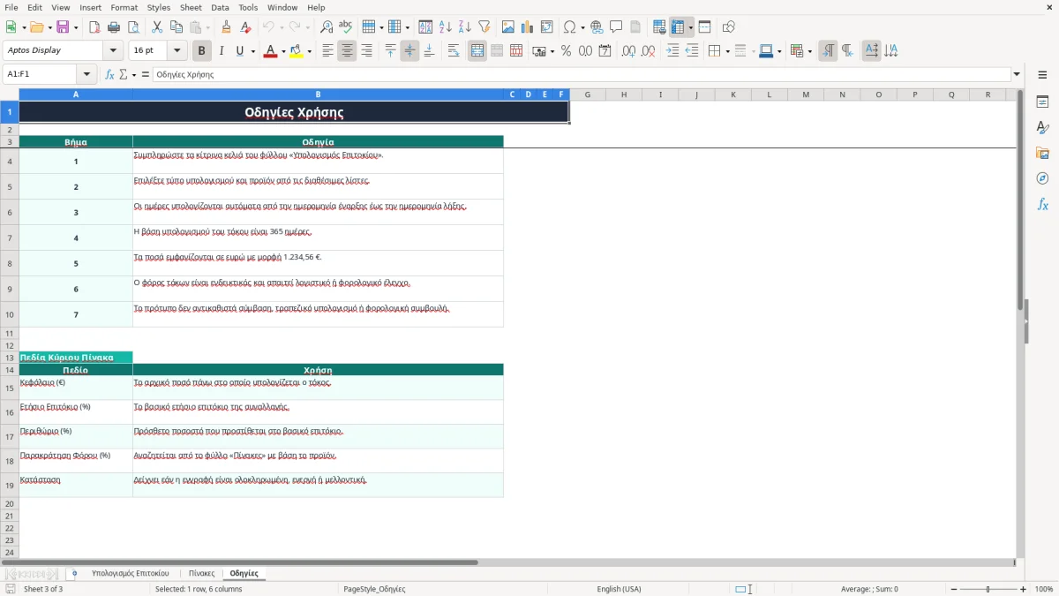Open the sidebar Gallery panel icon
This screenshot has height=596, width=1059.
tap(1042, 153)
